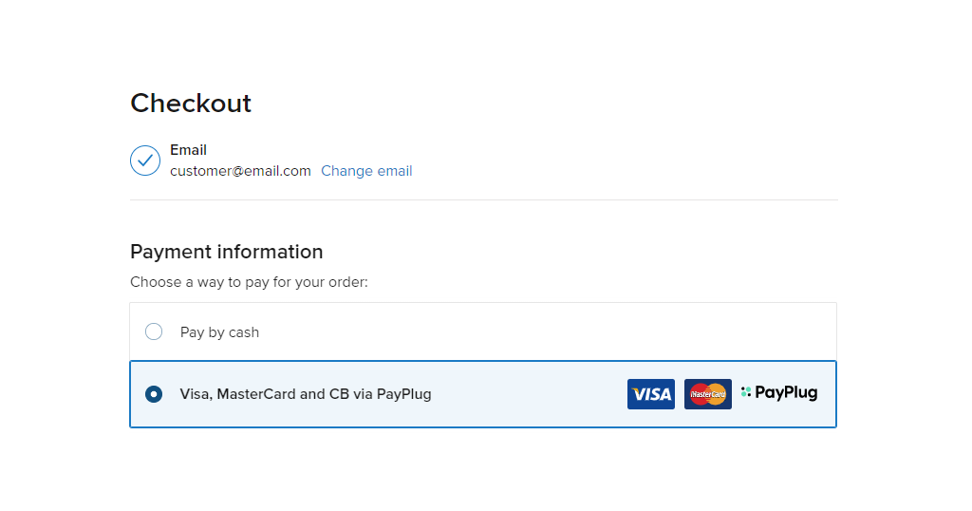Viewport: 972px width, 511px height.
Task: Open the Change email link
Action: (366, 171)
